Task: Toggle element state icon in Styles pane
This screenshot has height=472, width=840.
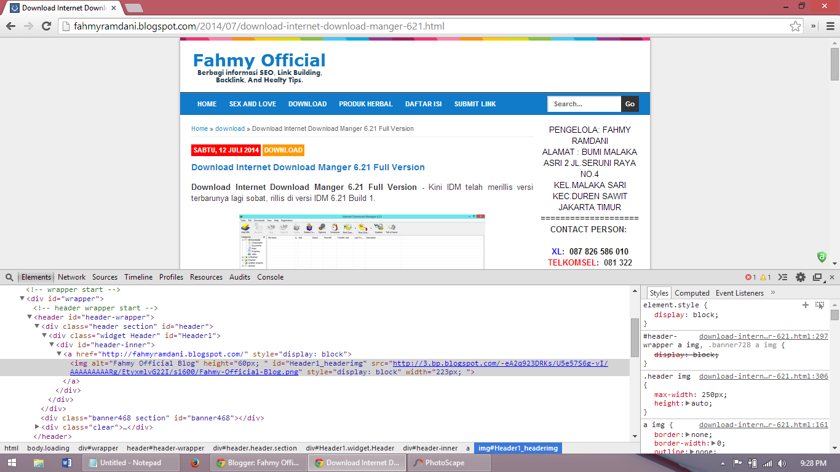Action: pos(820,305)
